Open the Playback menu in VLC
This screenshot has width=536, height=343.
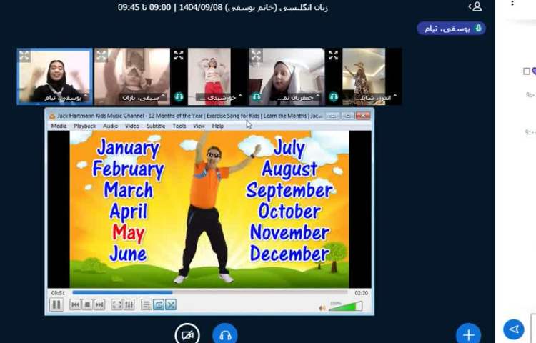click(x=84, y=126)
